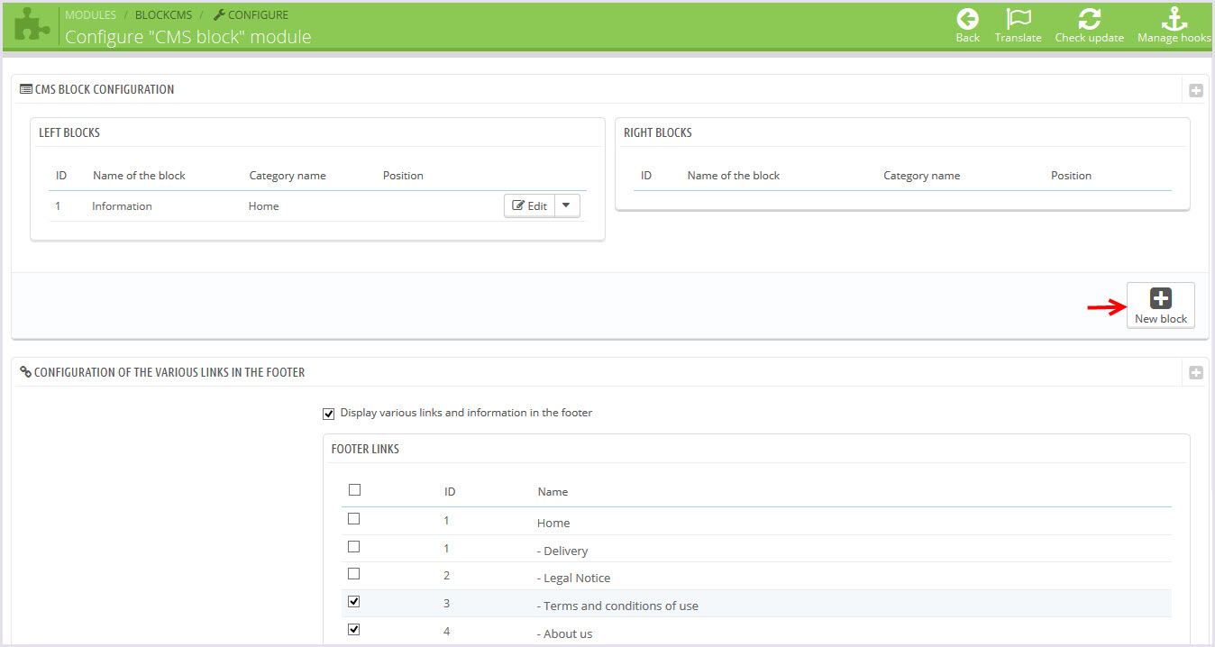Collapse the CMS Block Configuration panel
The height and width of the screenshot is (647, 1215).
pos(1196,90)
